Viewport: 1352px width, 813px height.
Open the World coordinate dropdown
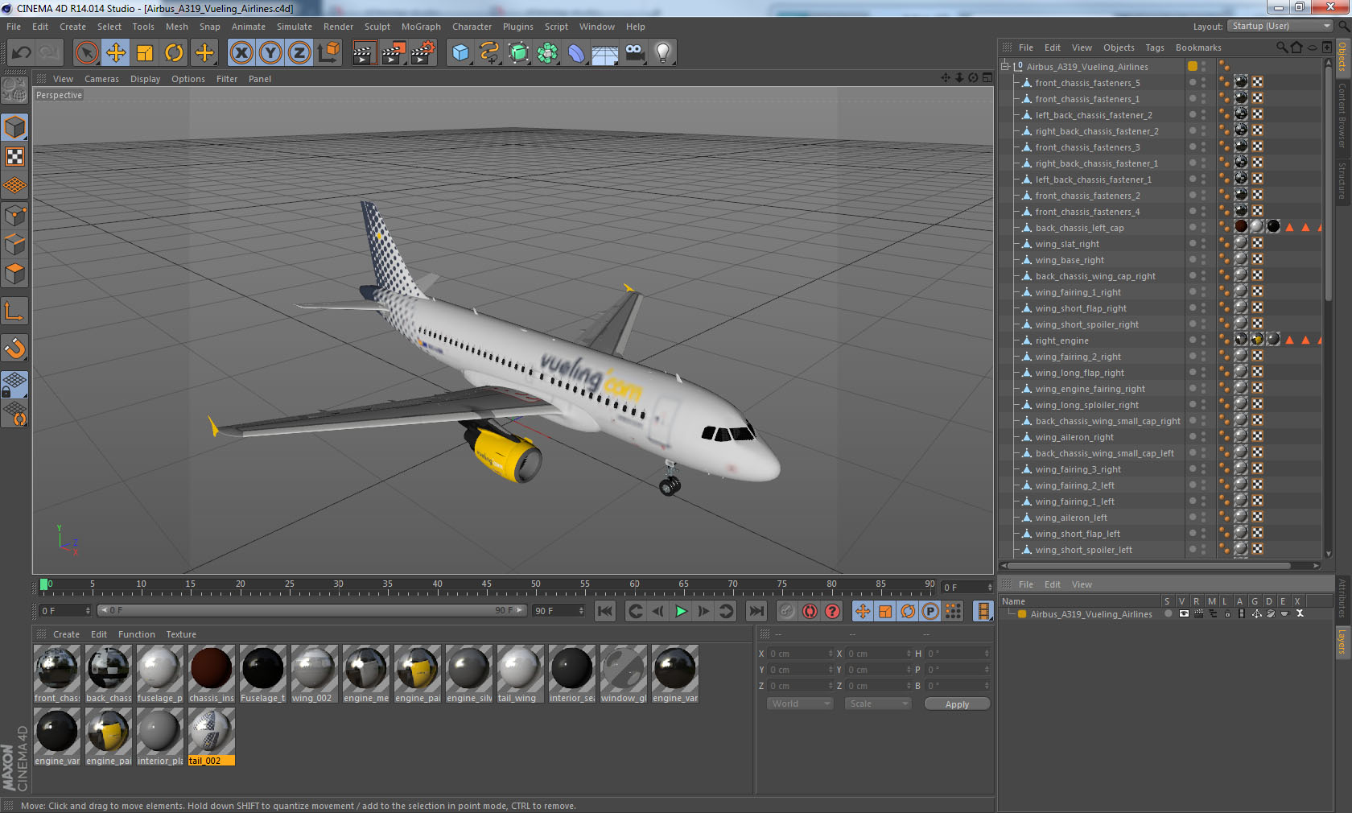click(x=800, y=704)
